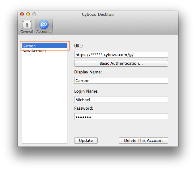
Task: Focus the Login Name field
Action: pos(121,99)
